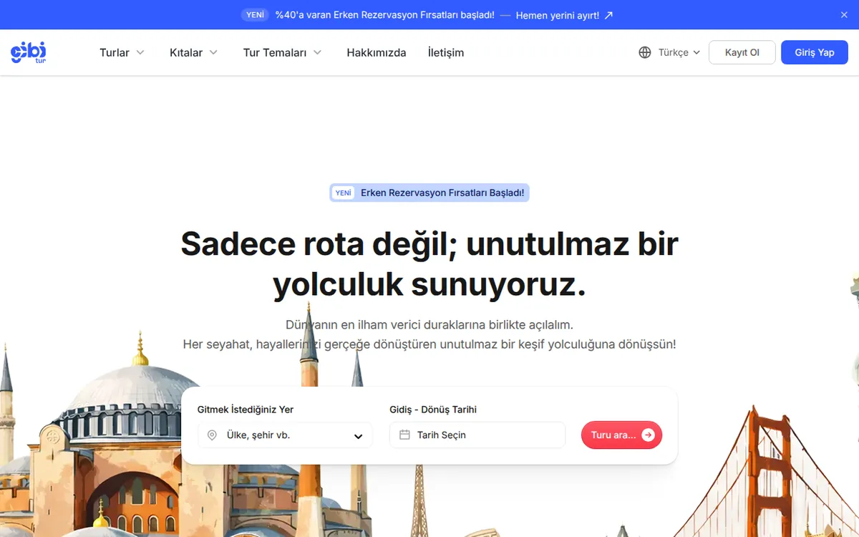Expand the Tur Temaları menu chevron
Viewport: 859px width, 537px height.
(x=318, y=52)
